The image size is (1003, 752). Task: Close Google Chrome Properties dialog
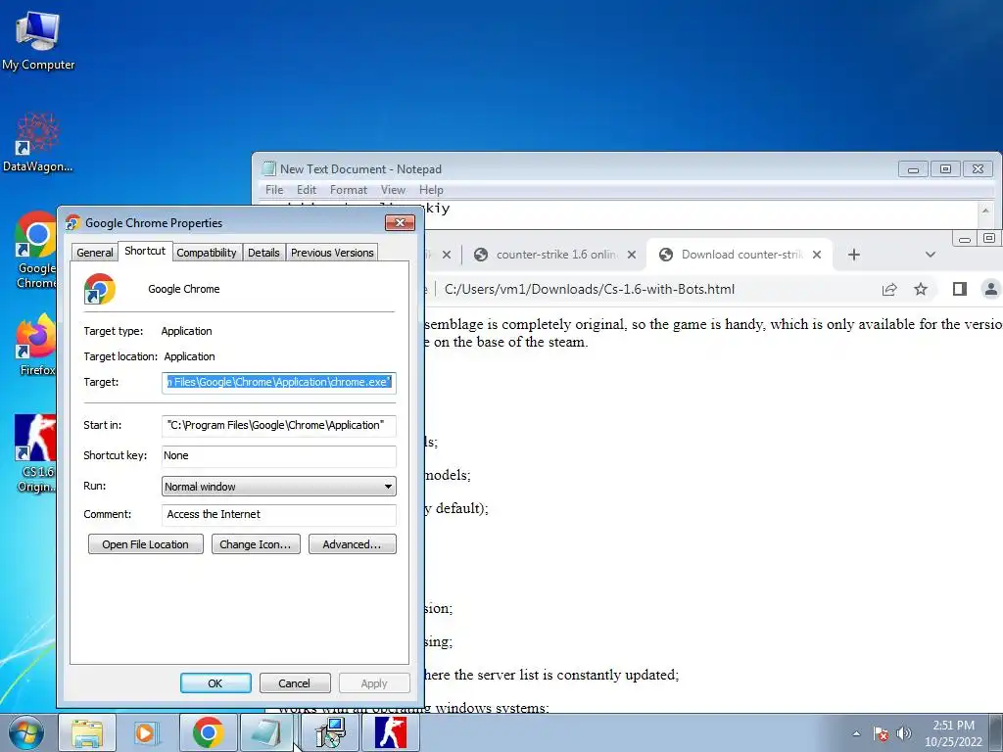(x=400, y=222)
